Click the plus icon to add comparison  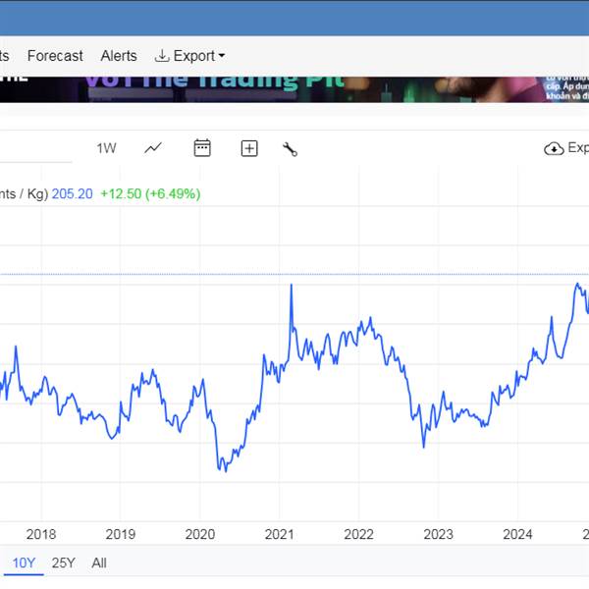pyautogui.click(x=249, y=148)
